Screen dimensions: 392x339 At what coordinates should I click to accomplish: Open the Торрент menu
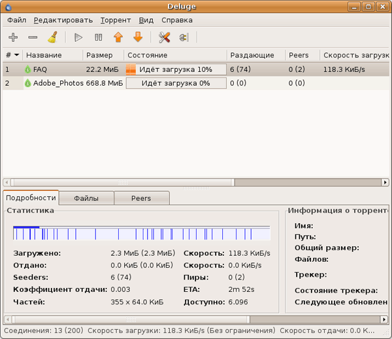(116, 20)
